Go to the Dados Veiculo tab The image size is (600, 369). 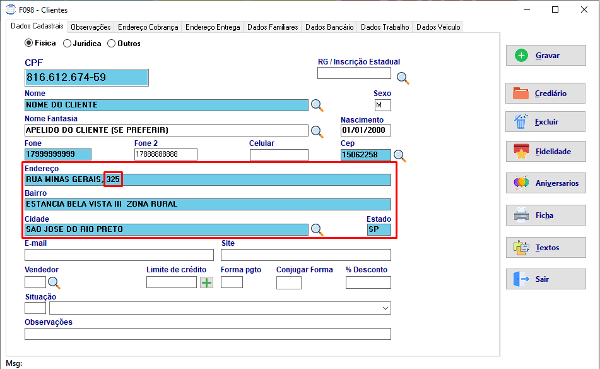438,27
